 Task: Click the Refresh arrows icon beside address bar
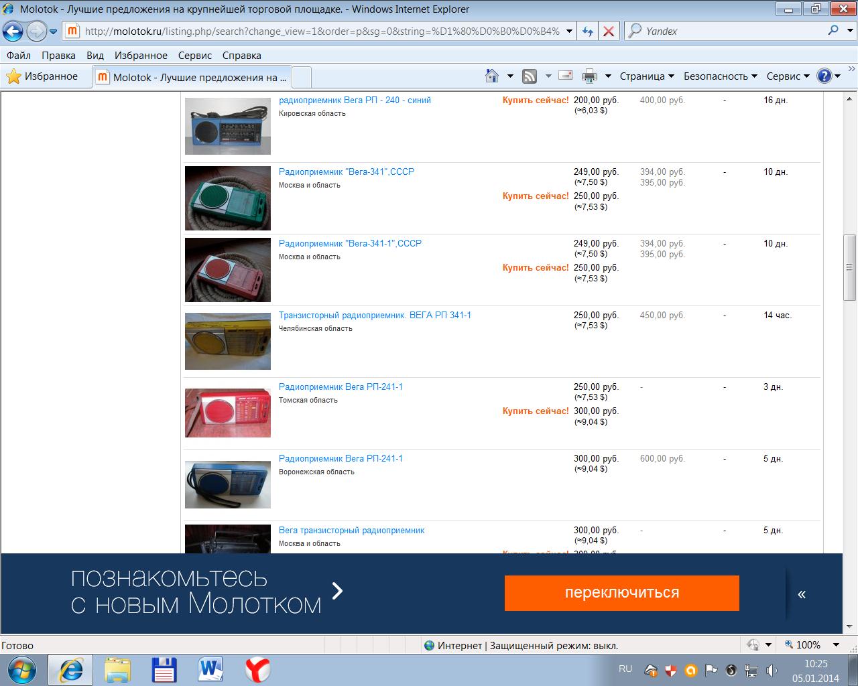coord(588,31)
